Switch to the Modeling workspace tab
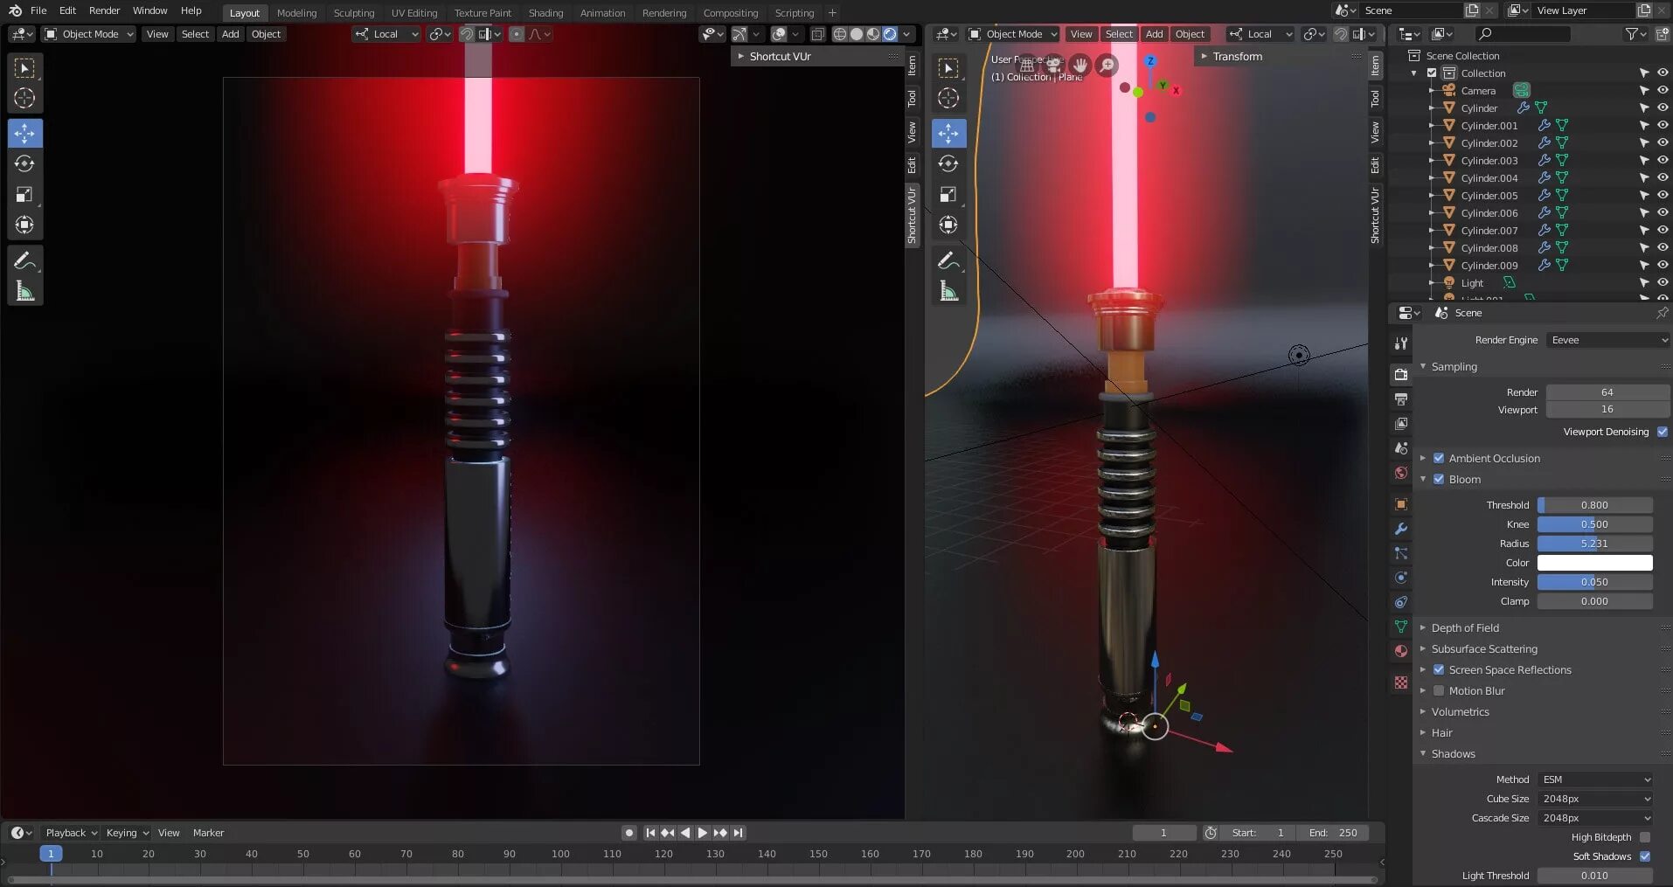This screenshot has height=887, width=1673. 296,13
